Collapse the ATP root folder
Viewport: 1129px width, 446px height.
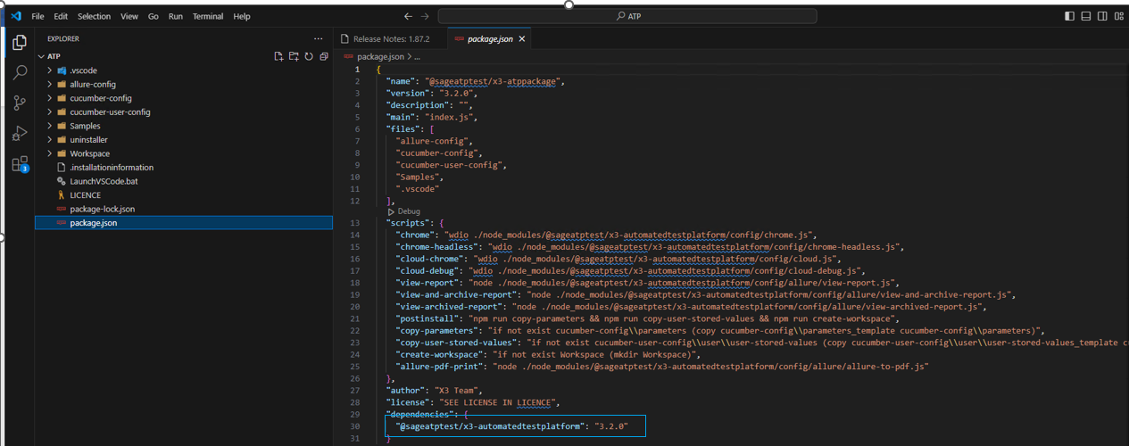pos(42,56)
